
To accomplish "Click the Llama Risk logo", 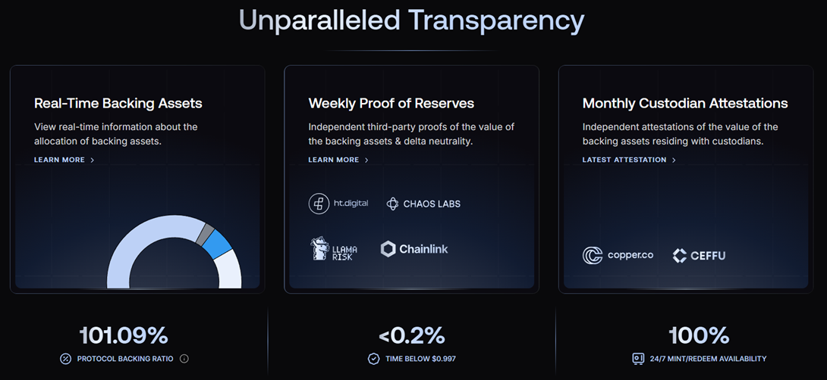I will 334,249.
